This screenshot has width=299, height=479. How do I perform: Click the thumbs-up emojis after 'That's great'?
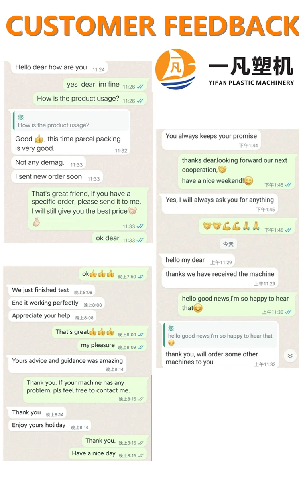(x=102, y=332)
